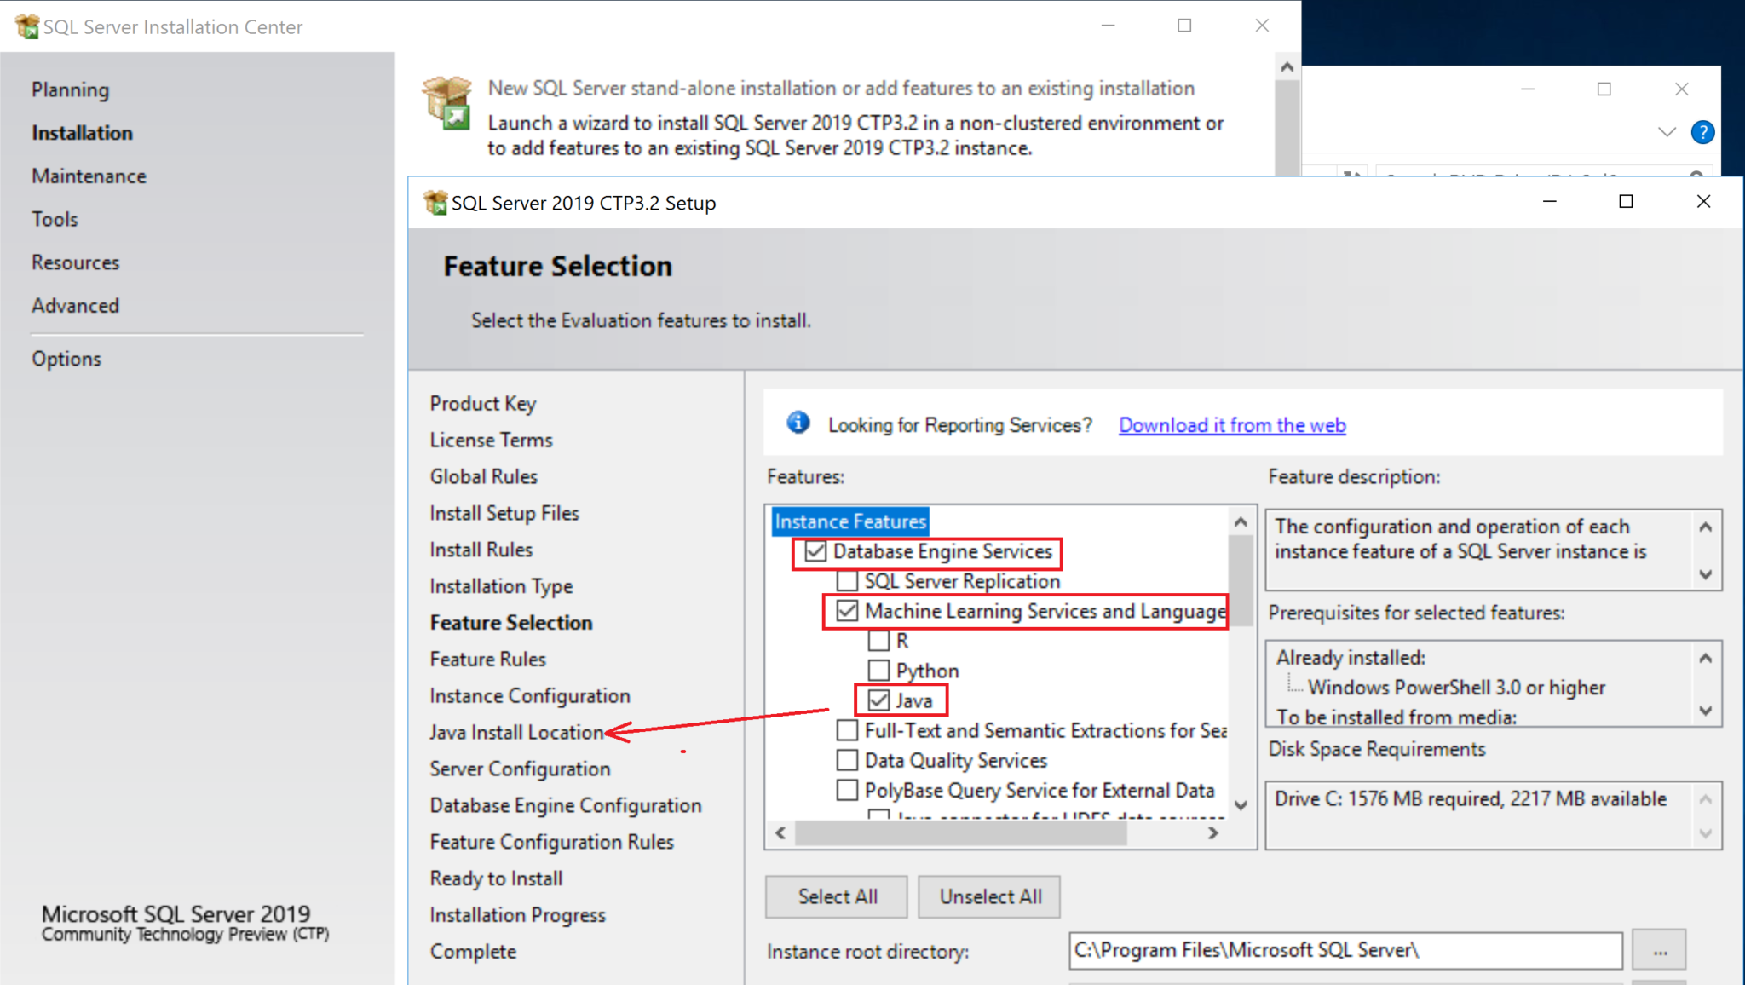The image size is (1745, 985).
Task: Click the feature description scroll down arrow
Action: point(1705,574)
